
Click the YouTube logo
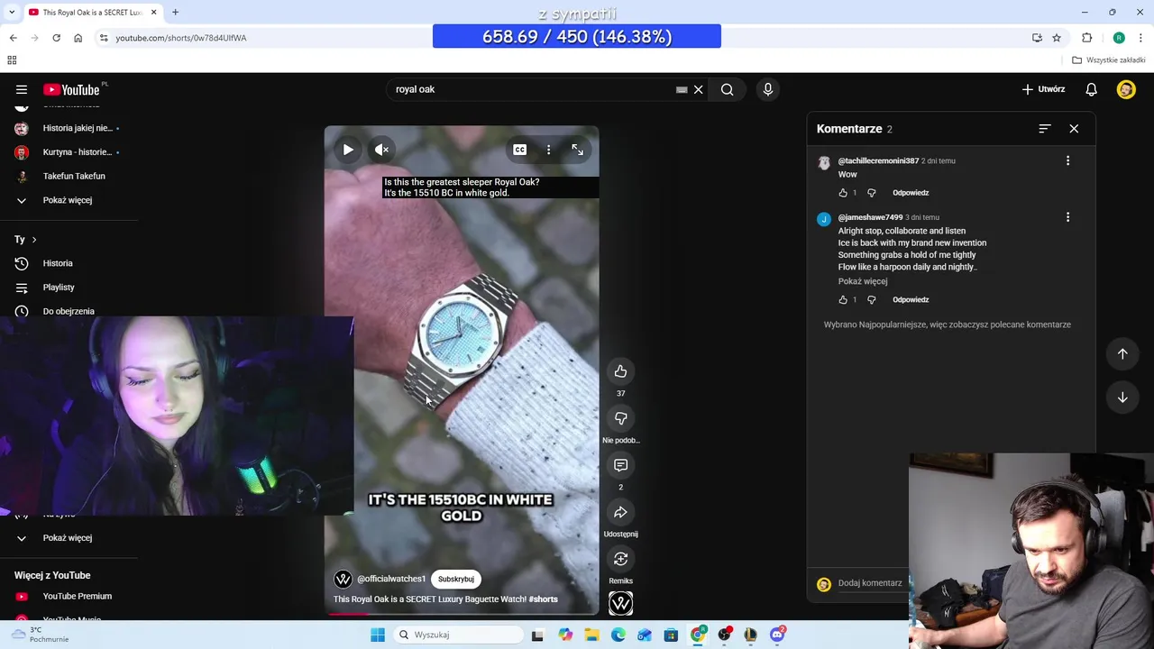pos(71,89)
